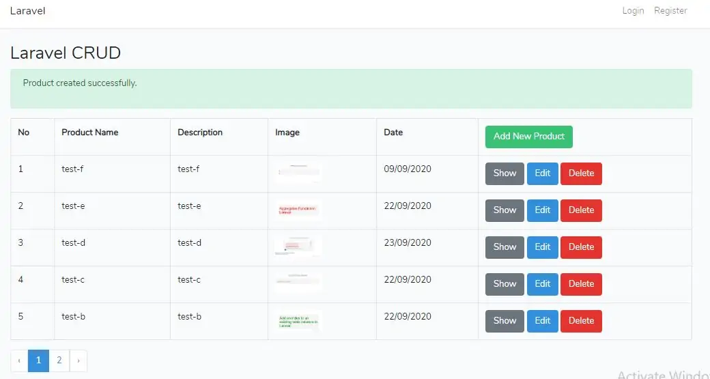Select the date 09/09/2020
Viewport: 710px width, 379px height.
coord(408,169)
